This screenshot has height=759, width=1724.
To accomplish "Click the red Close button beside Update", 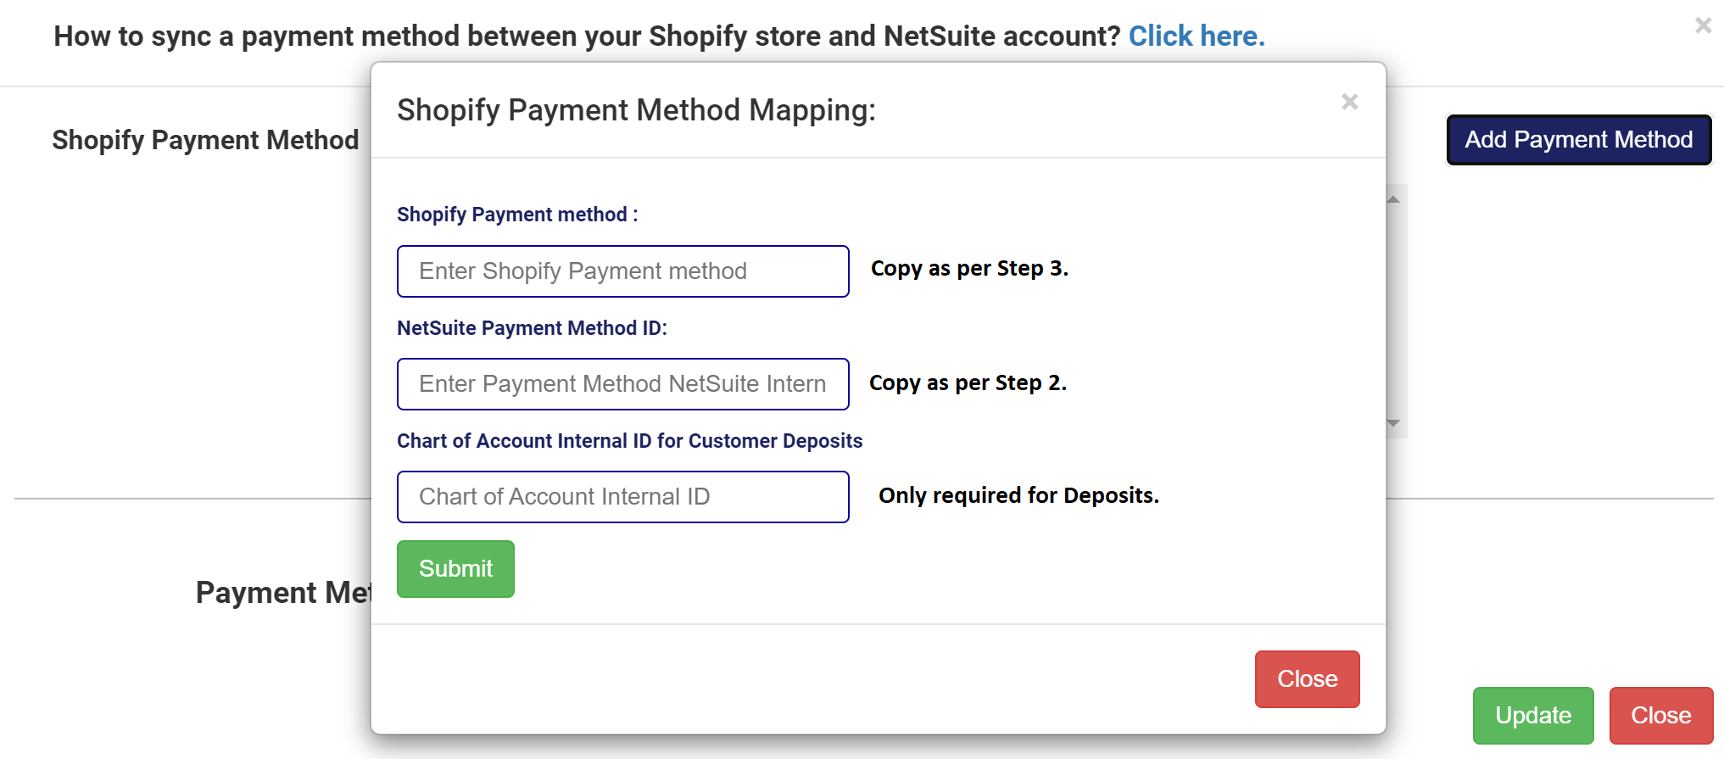I will pyautogui.click(x=1660, y=716).
